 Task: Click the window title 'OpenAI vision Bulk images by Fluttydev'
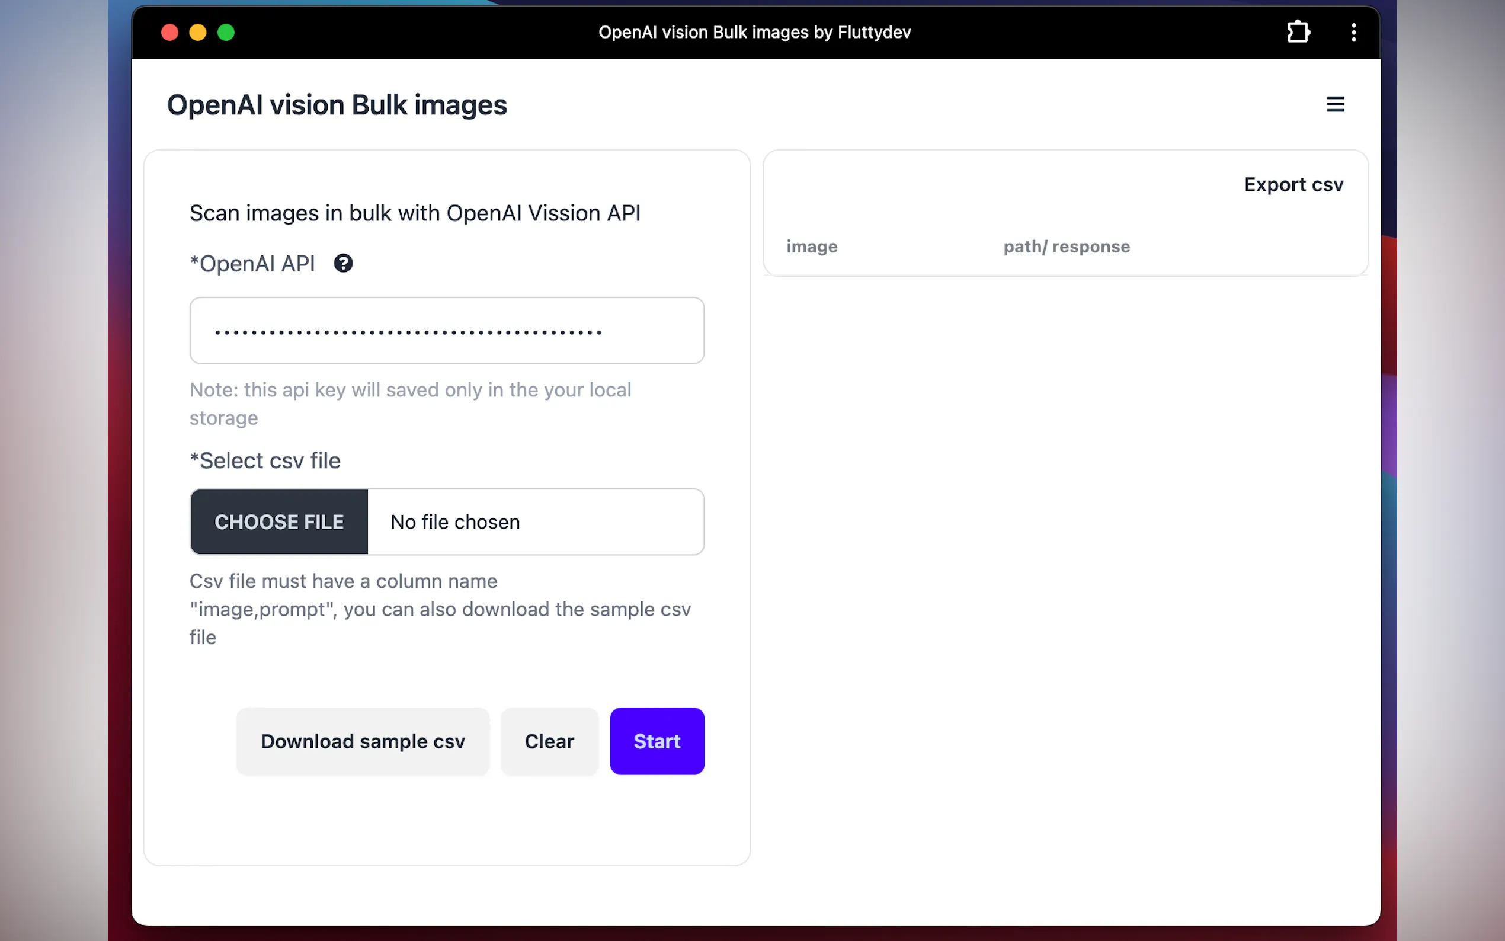click(x=755, y=32)
